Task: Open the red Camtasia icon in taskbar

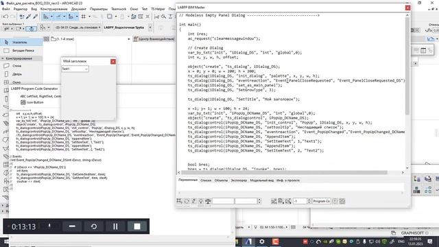Action: 276,242
